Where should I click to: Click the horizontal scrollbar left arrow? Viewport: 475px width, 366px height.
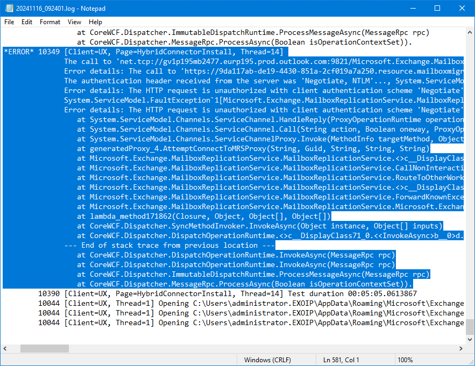pos(5,348)
